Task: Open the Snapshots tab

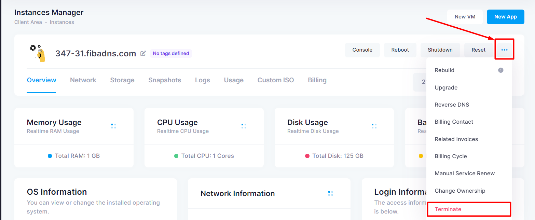Action: pos(165,80)
